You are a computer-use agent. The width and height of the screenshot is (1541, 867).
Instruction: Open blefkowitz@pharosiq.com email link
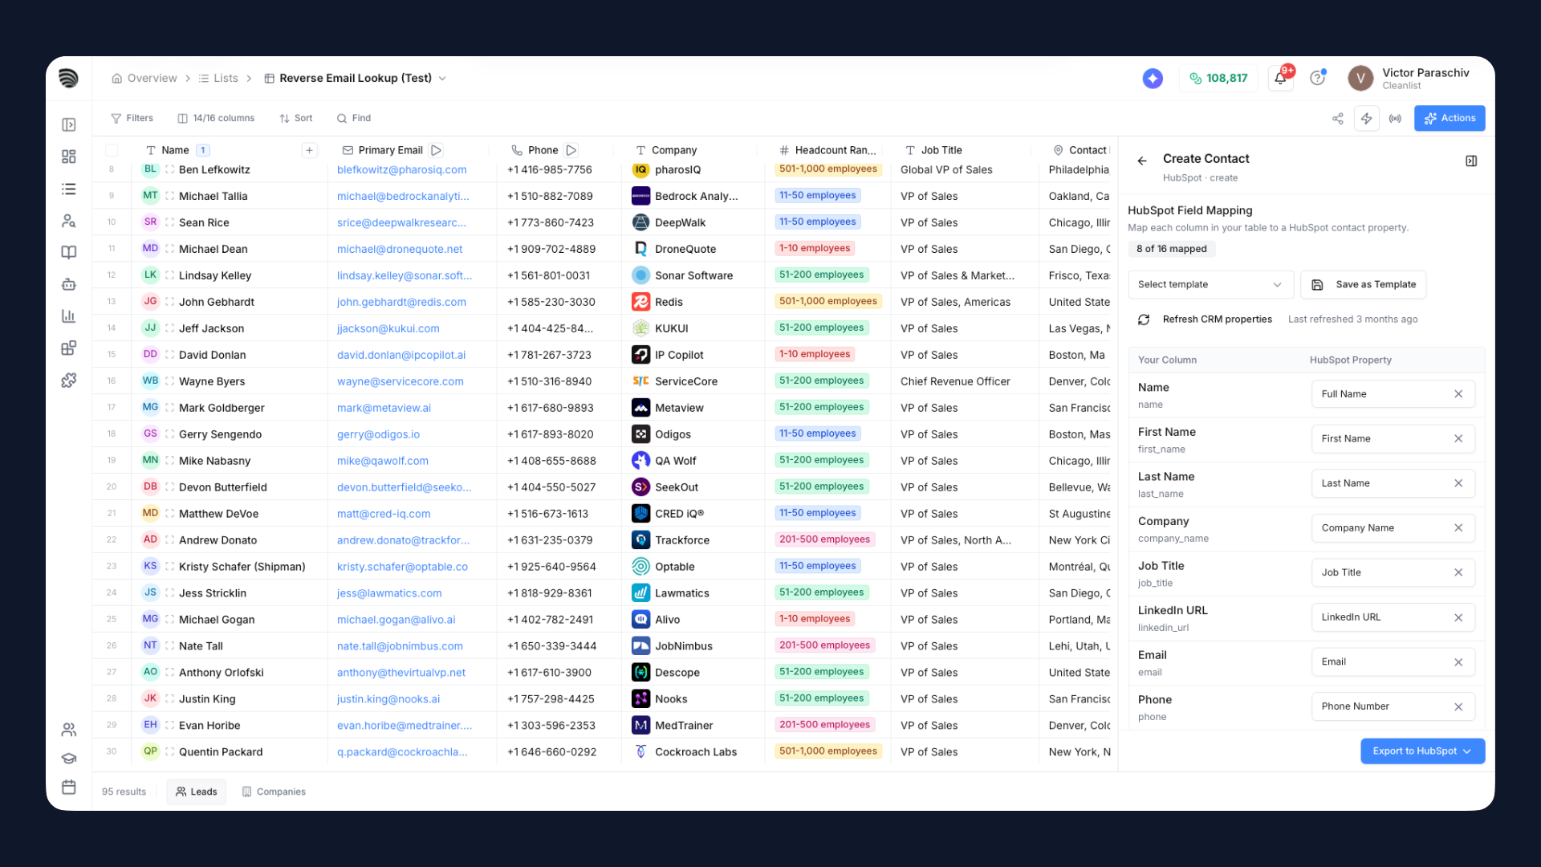click(401, 169)
